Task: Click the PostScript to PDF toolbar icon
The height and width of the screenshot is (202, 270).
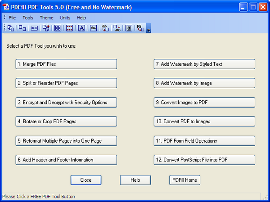Action: click(140, 28)
